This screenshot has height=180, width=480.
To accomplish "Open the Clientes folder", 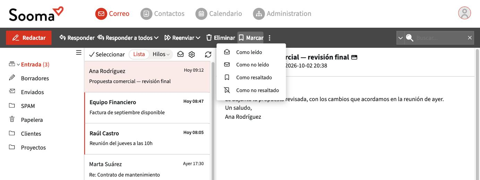I will click(x=31, y=134).
